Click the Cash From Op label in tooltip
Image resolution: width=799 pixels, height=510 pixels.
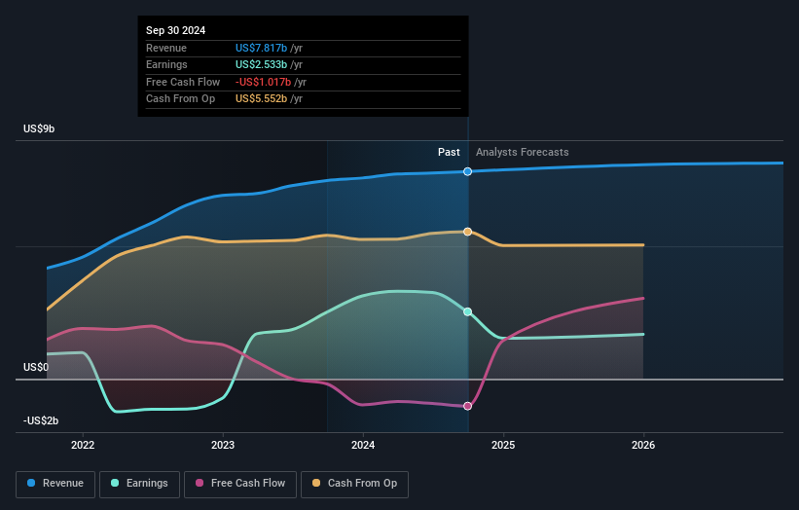click(180, 99)
